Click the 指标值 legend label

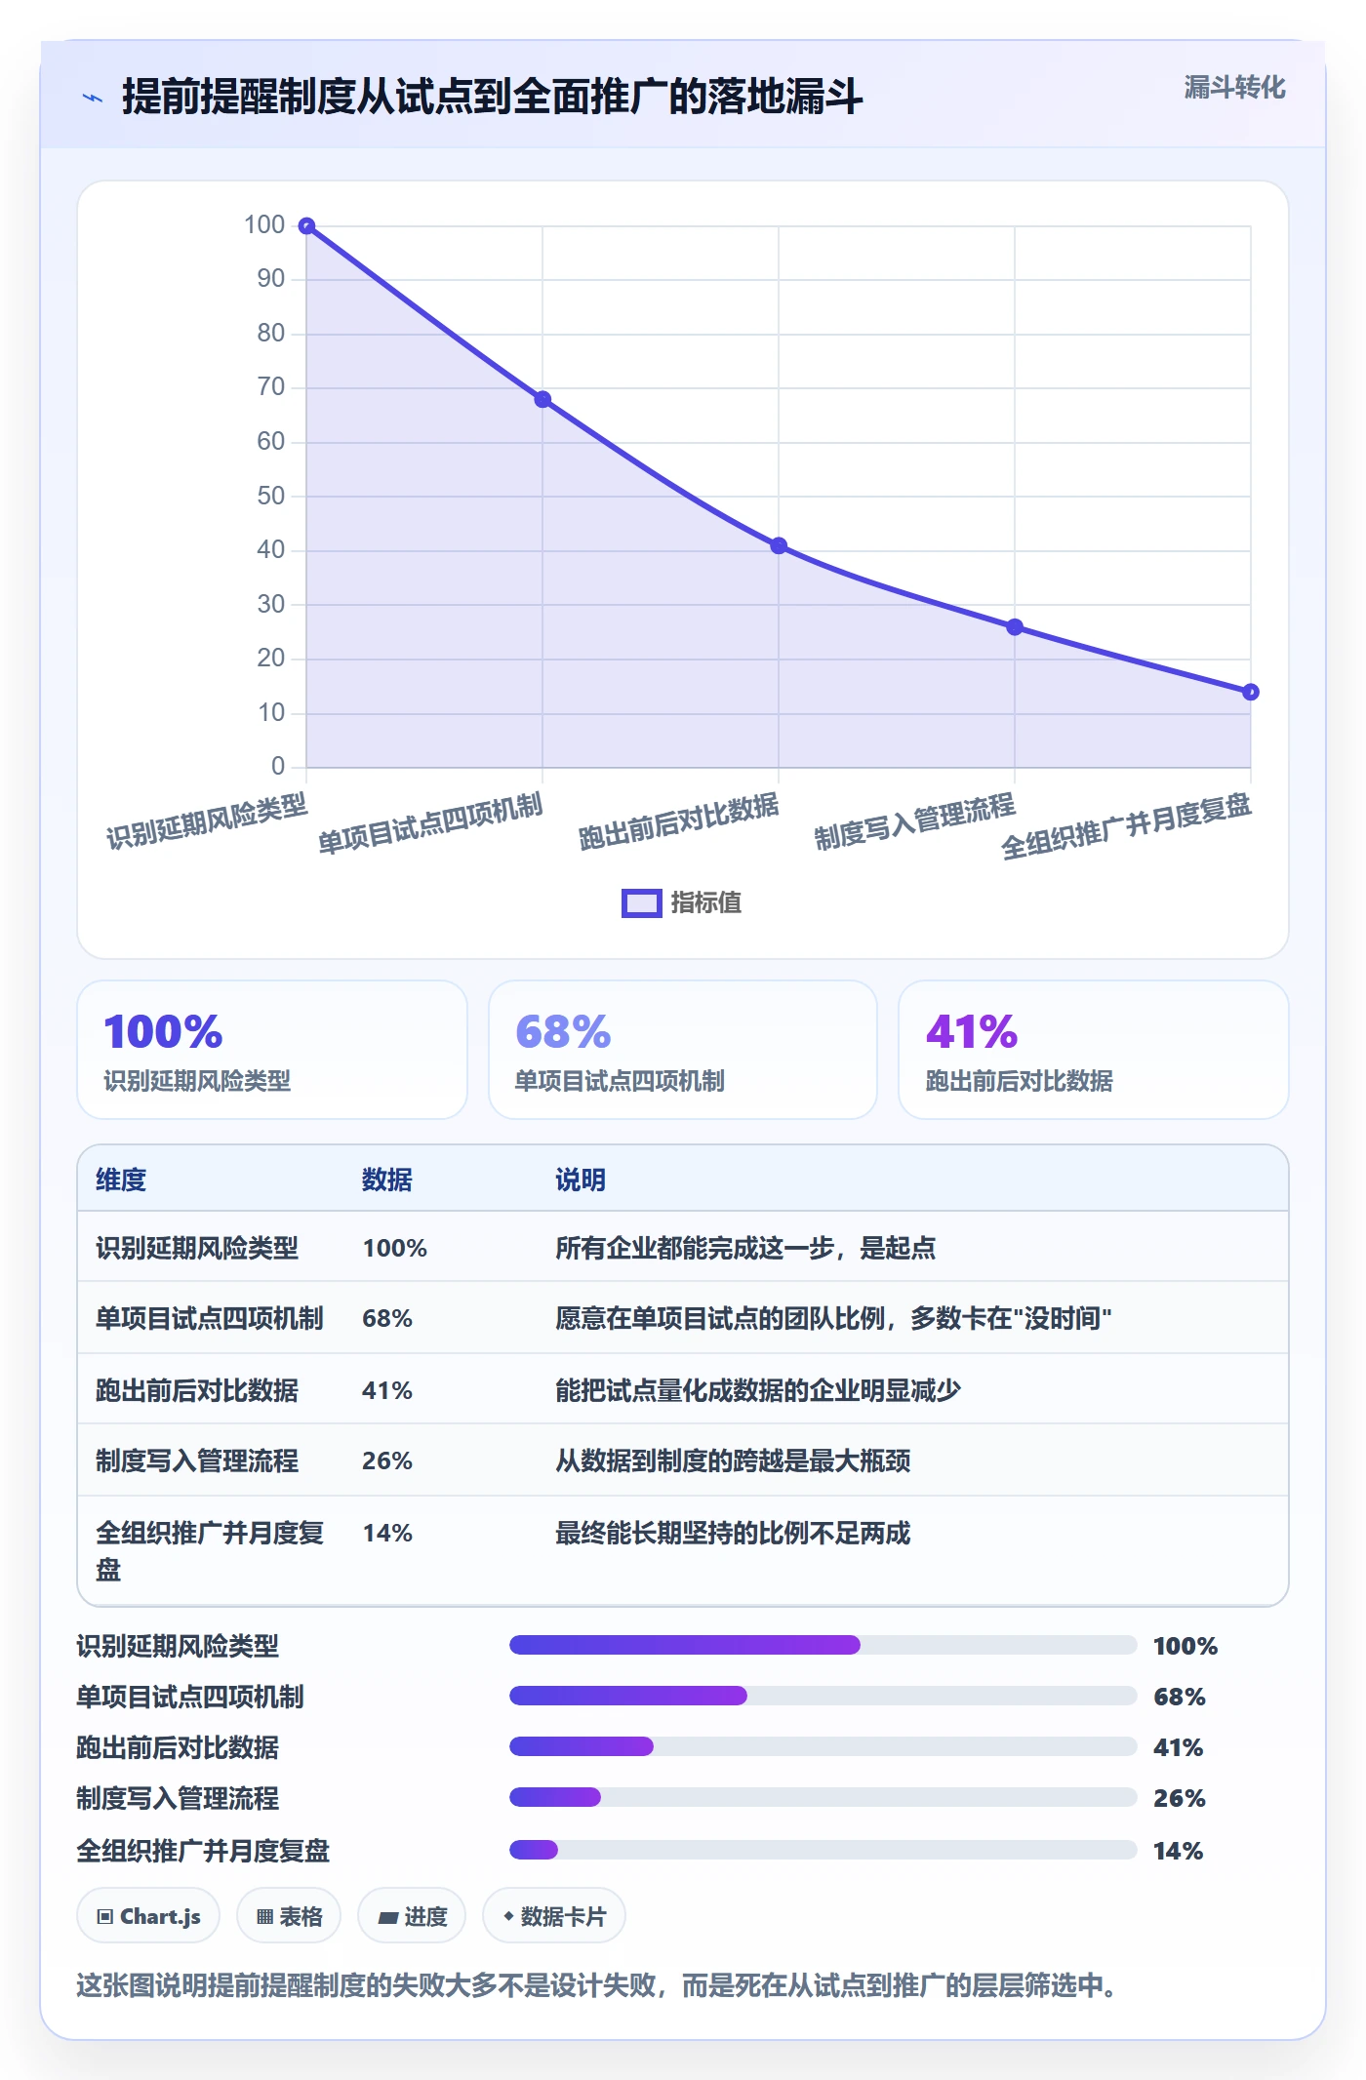[x=706, y=903]
